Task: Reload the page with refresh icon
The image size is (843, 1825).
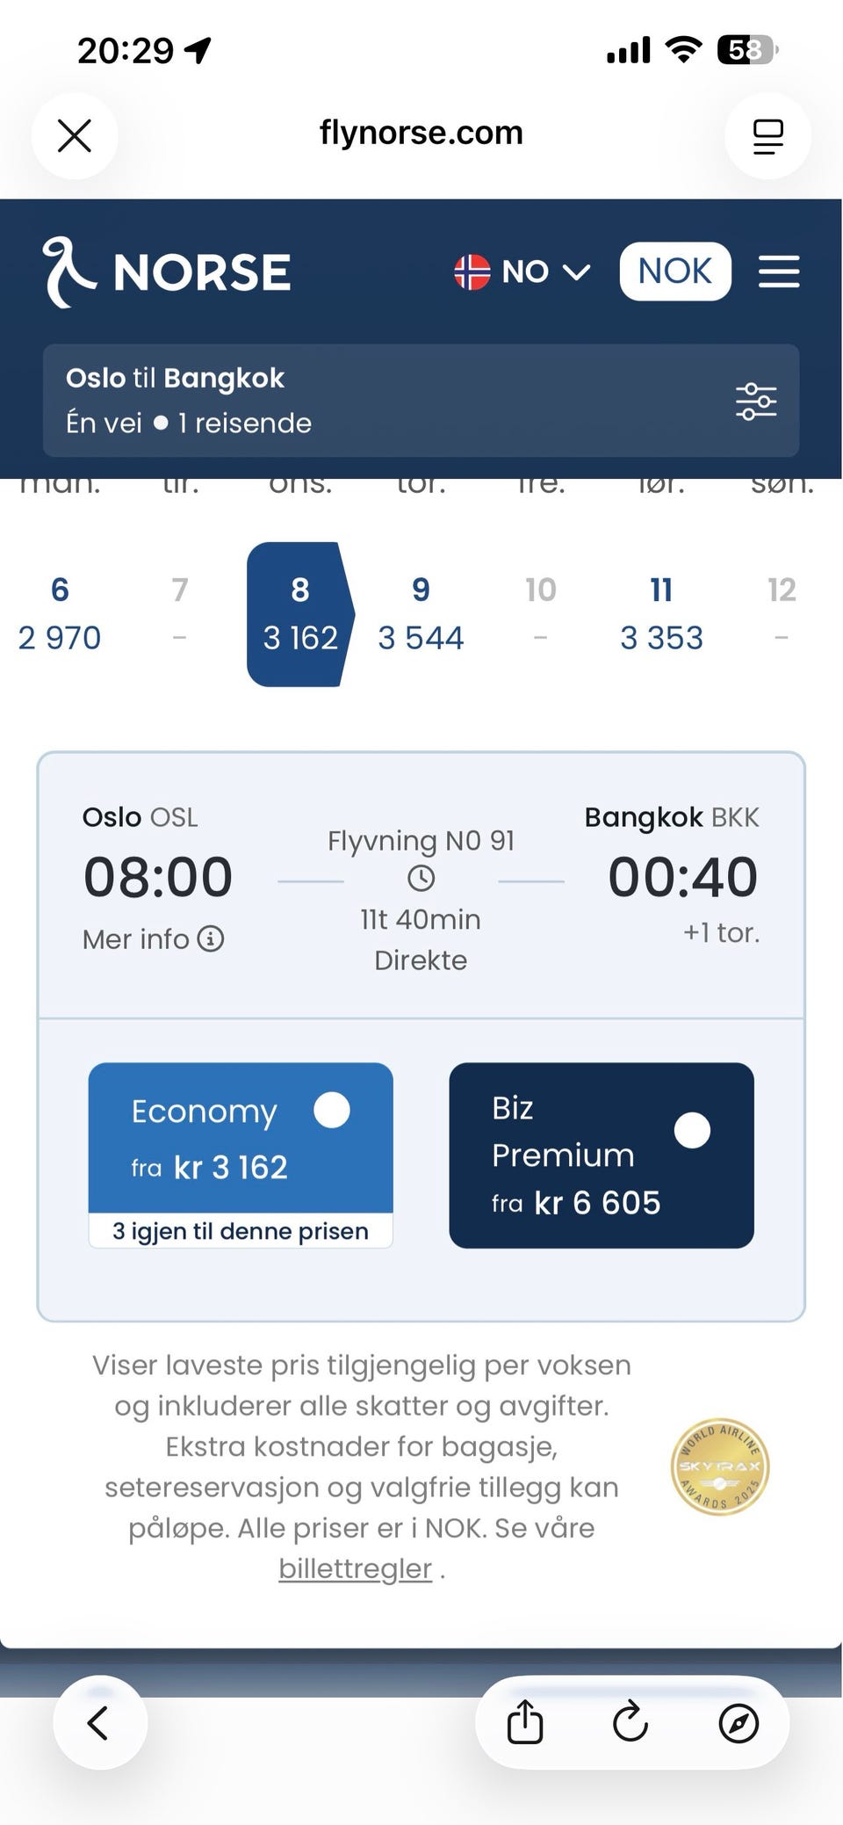Action: click(x=630, y=1722)
